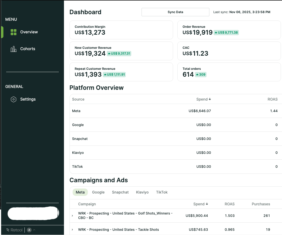Toggle Spend sorting in Campaigns table

point(207,204)
